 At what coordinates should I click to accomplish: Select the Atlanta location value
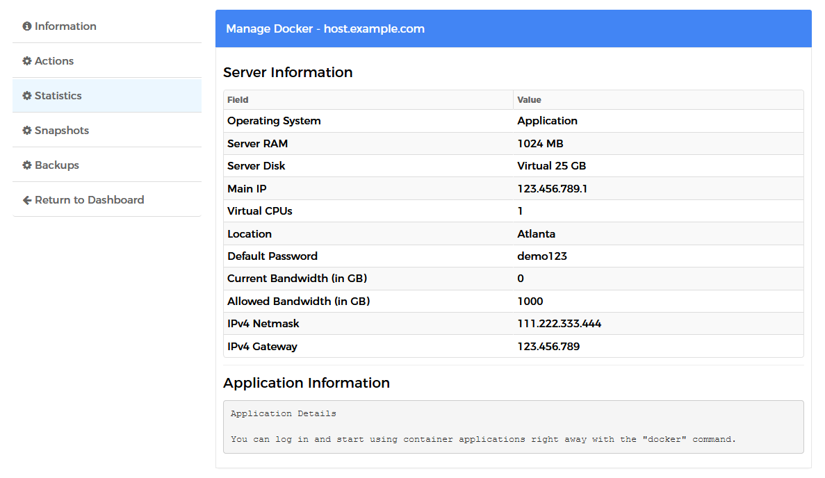click(x=536, y=234)
